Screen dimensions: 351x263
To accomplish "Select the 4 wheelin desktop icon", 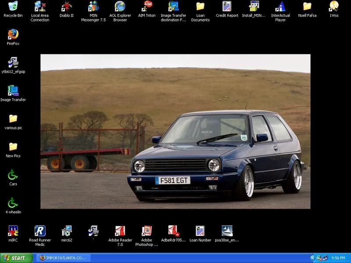I will pyautogui.click(x=13, y=203).
